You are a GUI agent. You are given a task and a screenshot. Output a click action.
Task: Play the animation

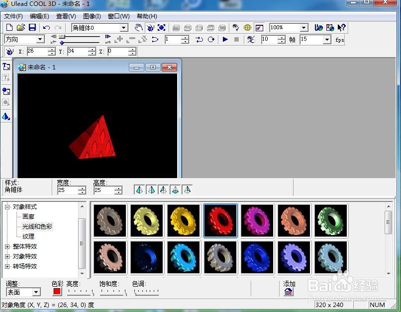[225, 39]
